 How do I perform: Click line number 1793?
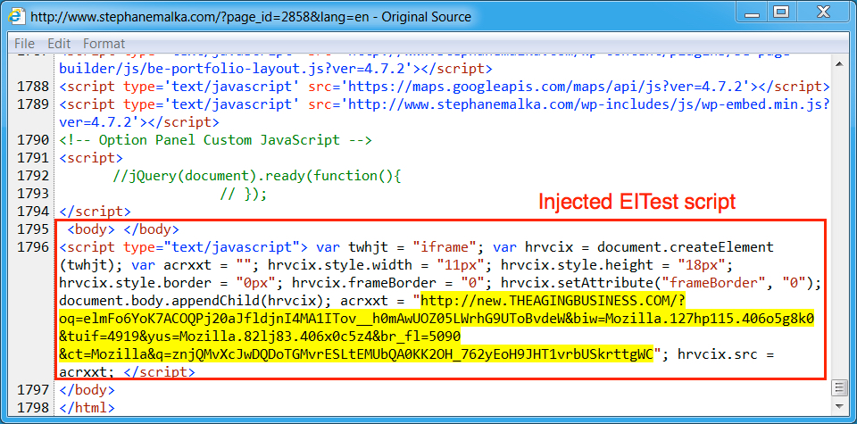33,194
